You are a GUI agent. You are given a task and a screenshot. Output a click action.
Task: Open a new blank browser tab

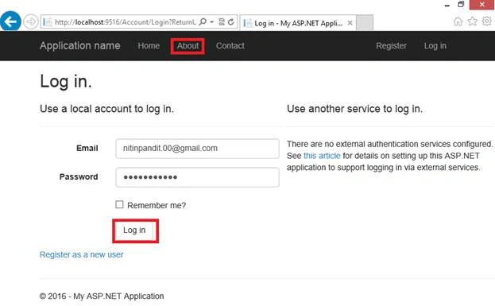(365, 23)
